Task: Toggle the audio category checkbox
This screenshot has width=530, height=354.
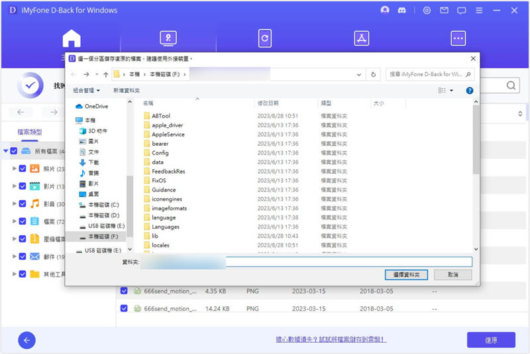Action: pos(23,204)
